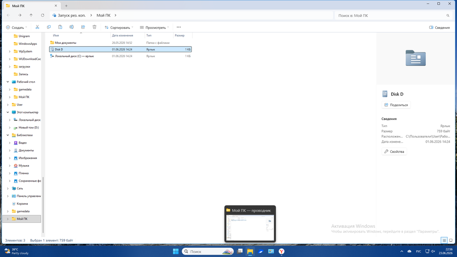Image resolution: width=457 pixels, height=257 pixels.
Task: Sort by Дата изменения column header
Action: [x=128, y=35]
